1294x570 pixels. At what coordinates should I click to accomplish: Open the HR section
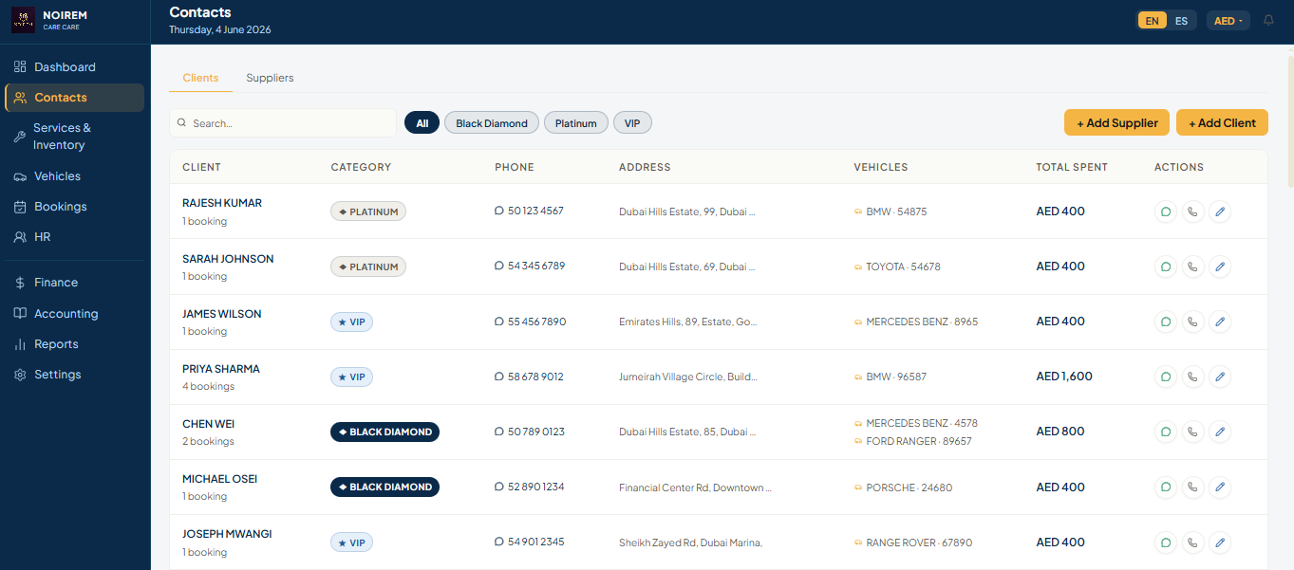click(x=74, y=237)
